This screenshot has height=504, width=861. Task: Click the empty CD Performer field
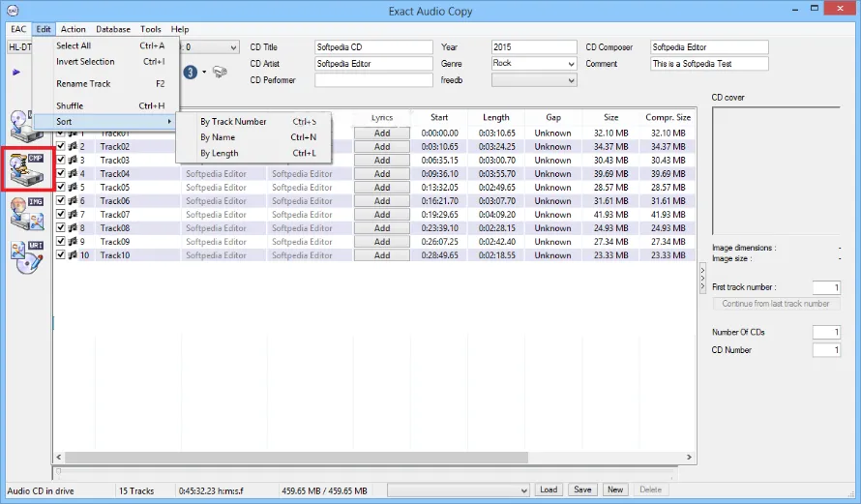click(373, 80)
